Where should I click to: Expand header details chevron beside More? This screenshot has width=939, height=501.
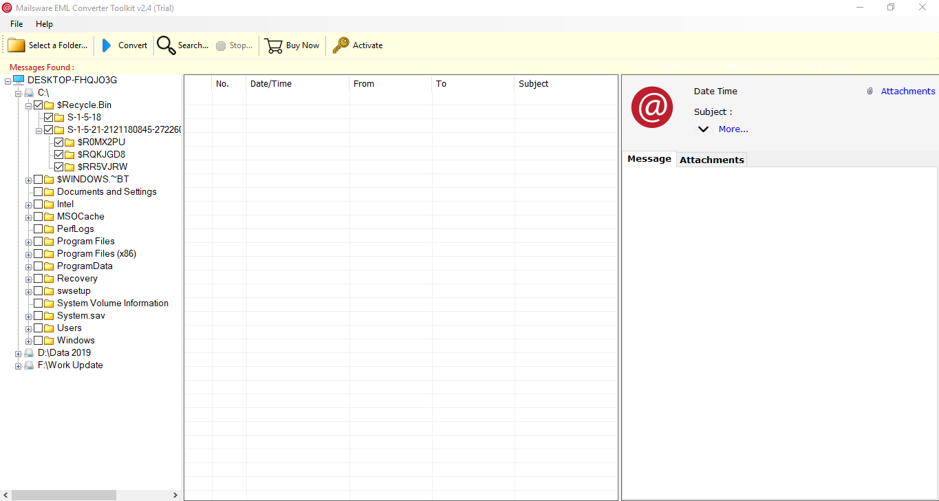(x=703, y=129)
